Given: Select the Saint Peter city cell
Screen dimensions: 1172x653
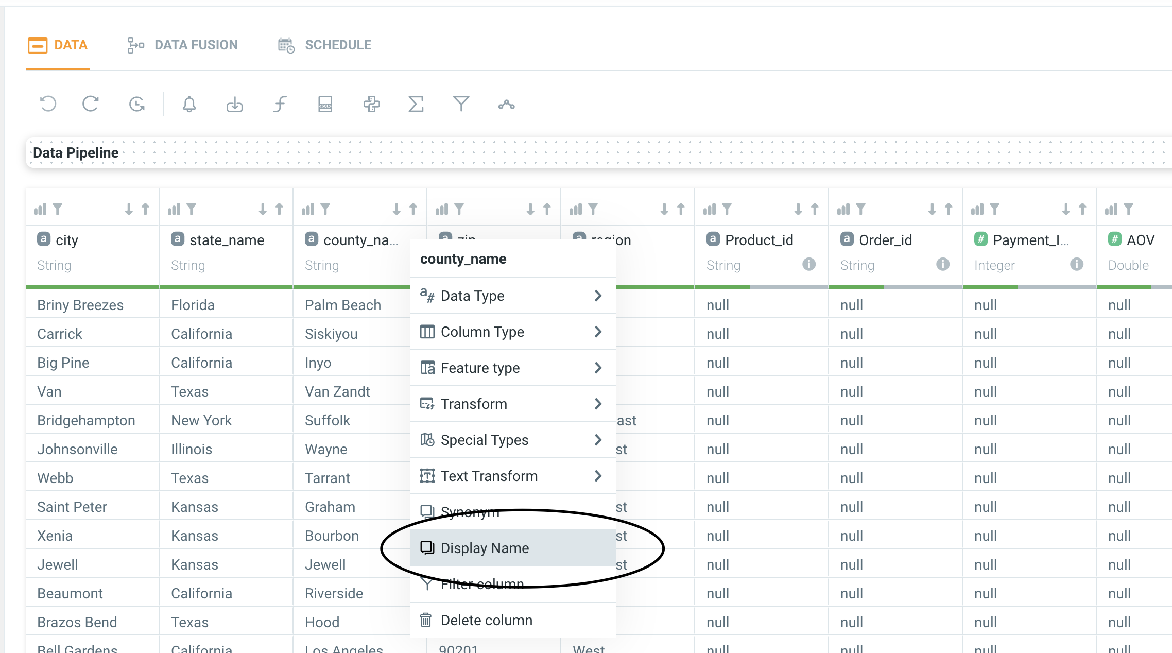Looking at the screenshot, I should point(92,507).
